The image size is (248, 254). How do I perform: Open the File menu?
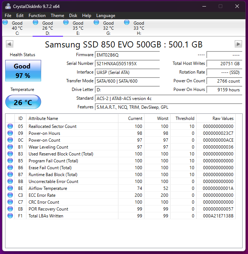pyautogui.click(x=8, y=16)
